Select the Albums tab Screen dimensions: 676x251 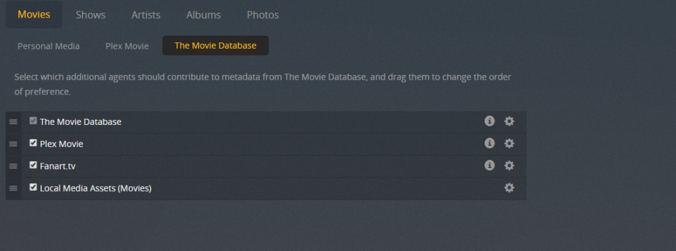coord(203,15)
